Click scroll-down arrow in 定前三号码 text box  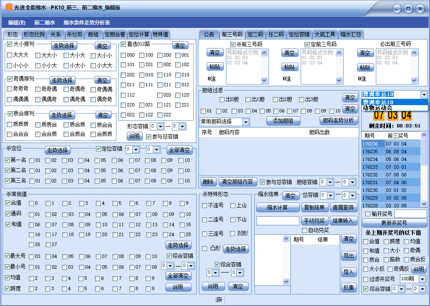339,80
